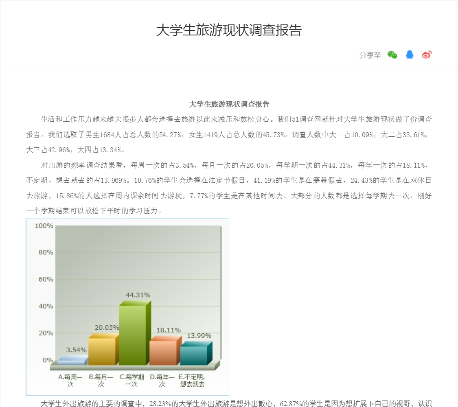458x407 pixels.
Task: Click the yellow 20.05% bar
Action: coord(103,350)
